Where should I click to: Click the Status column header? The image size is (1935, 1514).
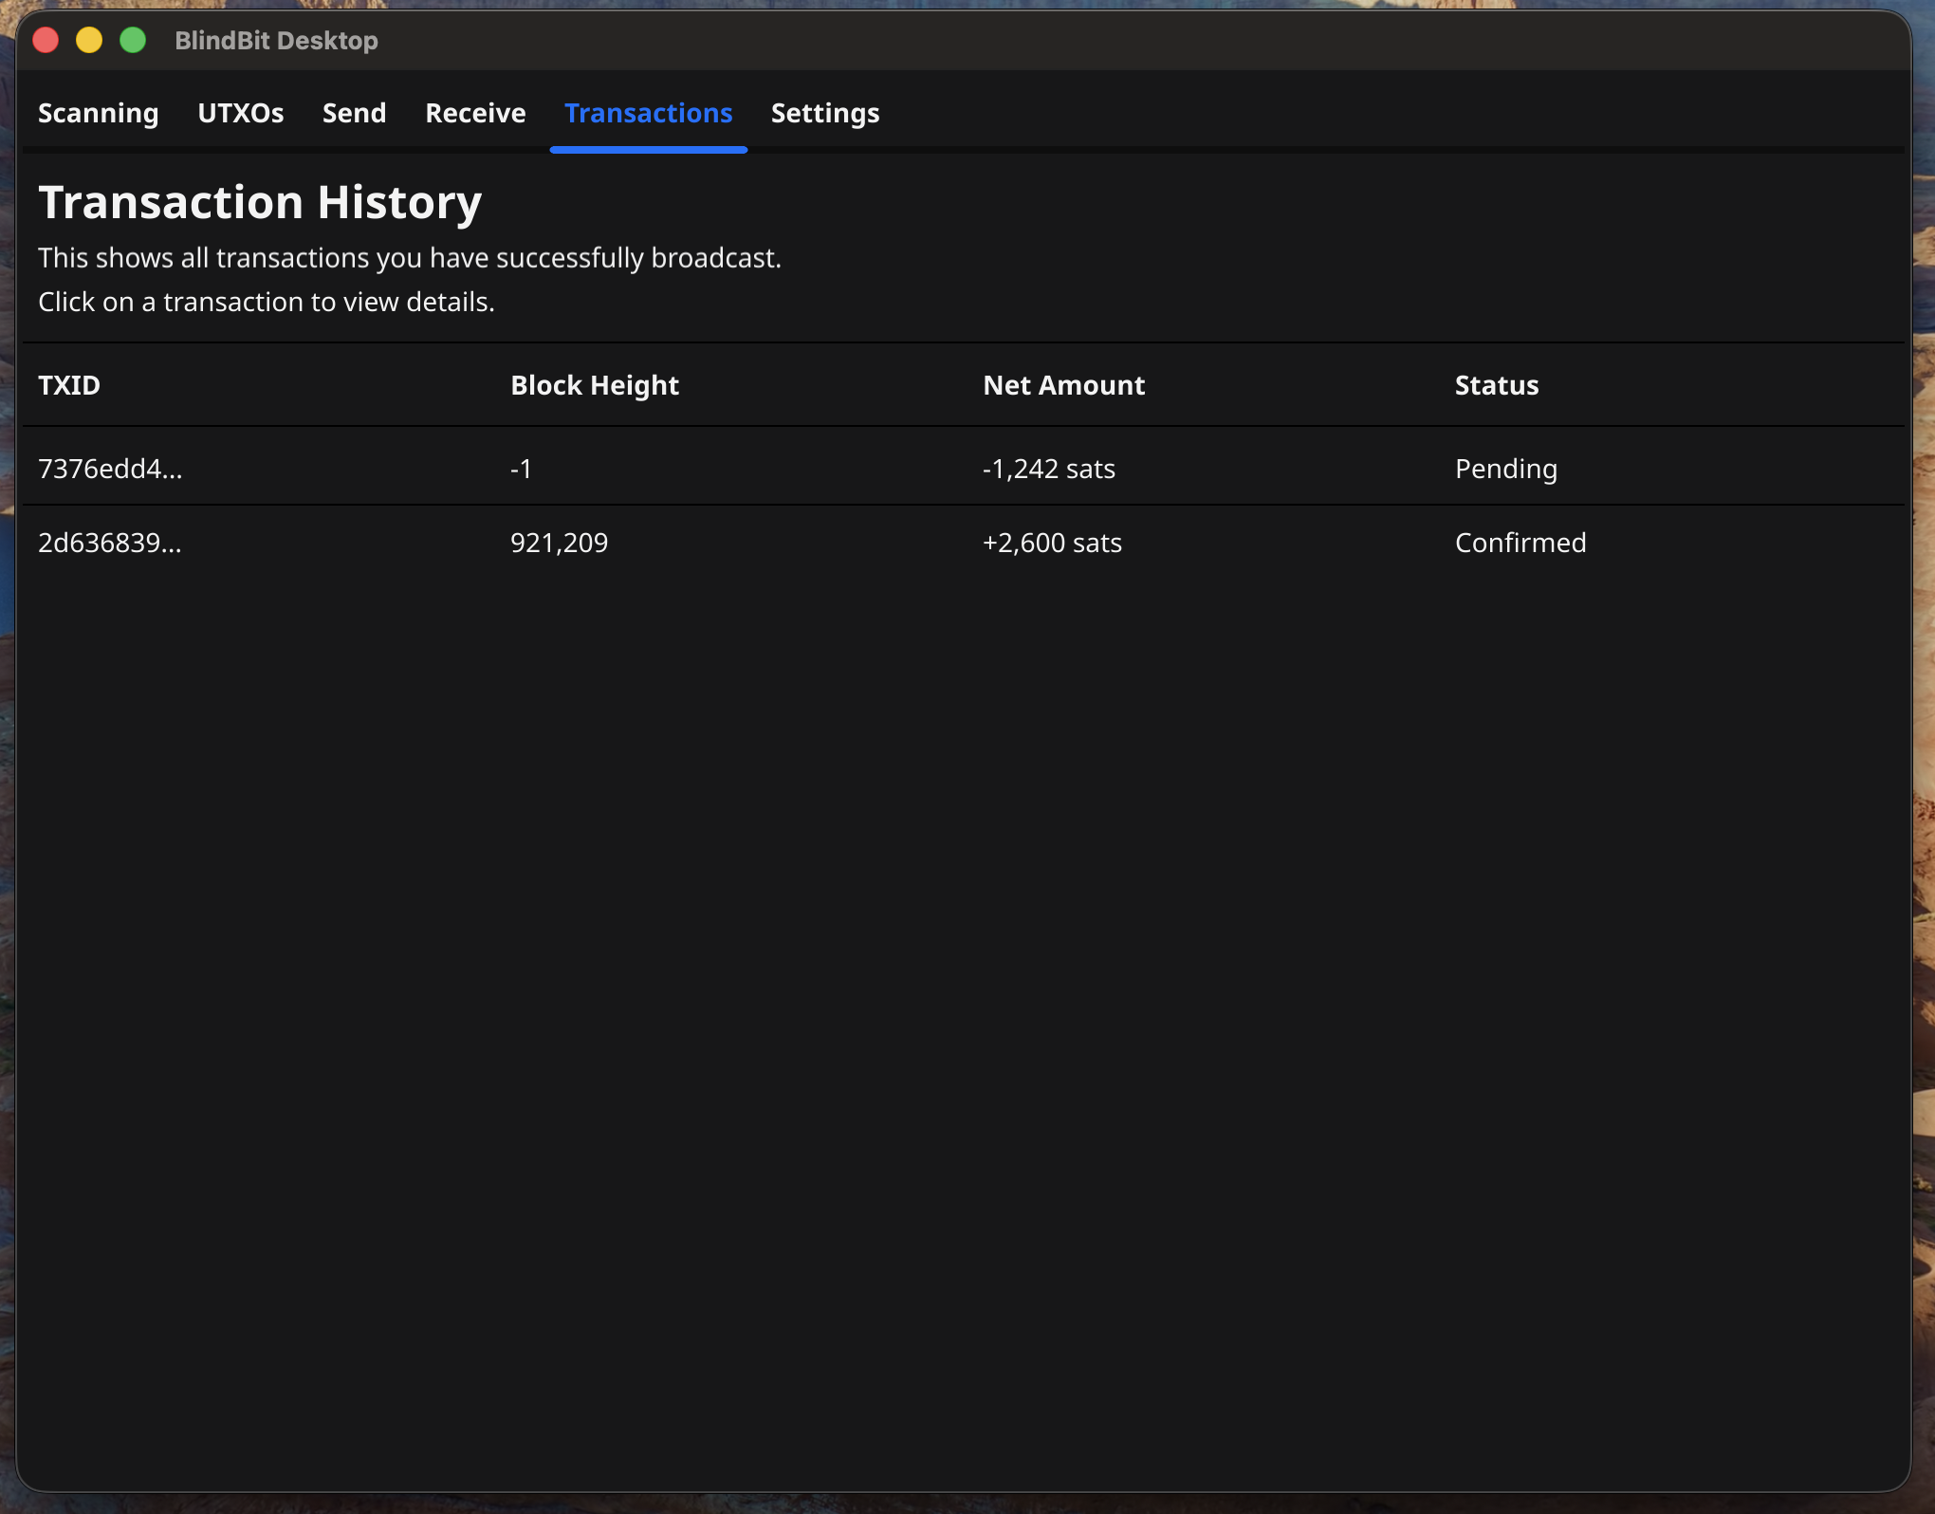pyautogui.click(x=1496, y=385)
